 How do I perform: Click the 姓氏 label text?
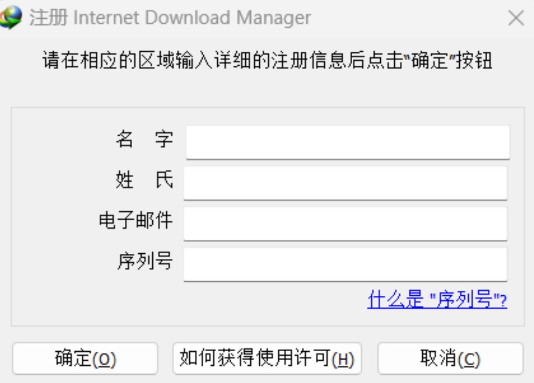(144, 180)
